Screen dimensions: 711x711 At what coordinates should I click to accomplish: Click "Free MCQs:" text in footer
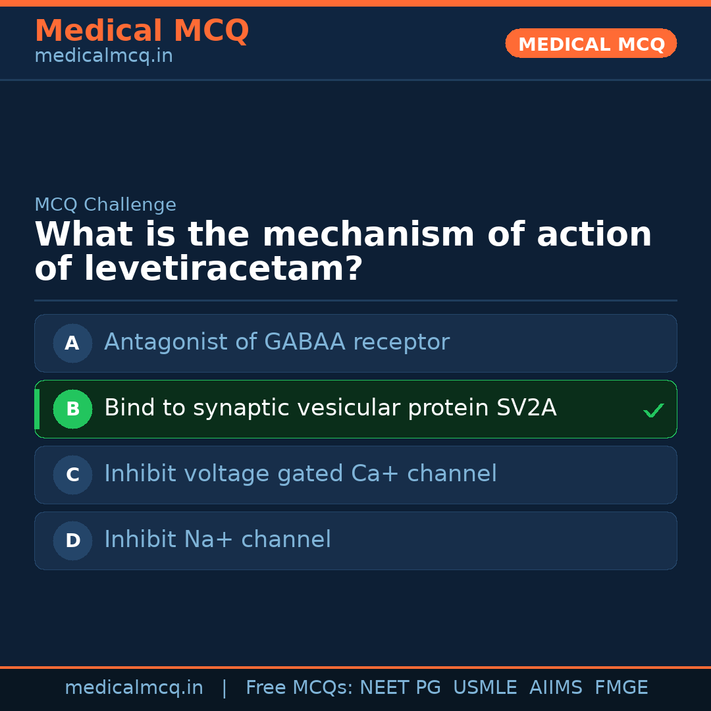300,688
